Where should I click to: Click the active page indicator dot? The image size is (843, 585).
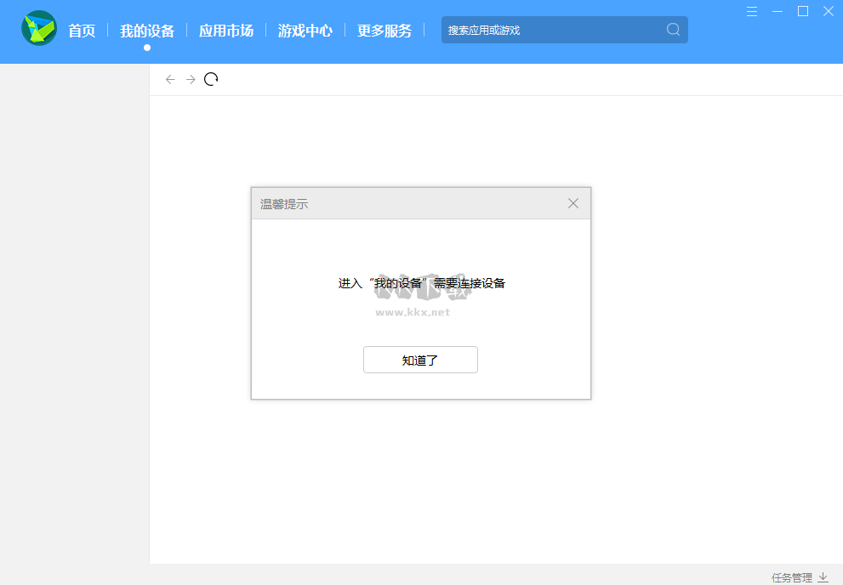(146, 48)
